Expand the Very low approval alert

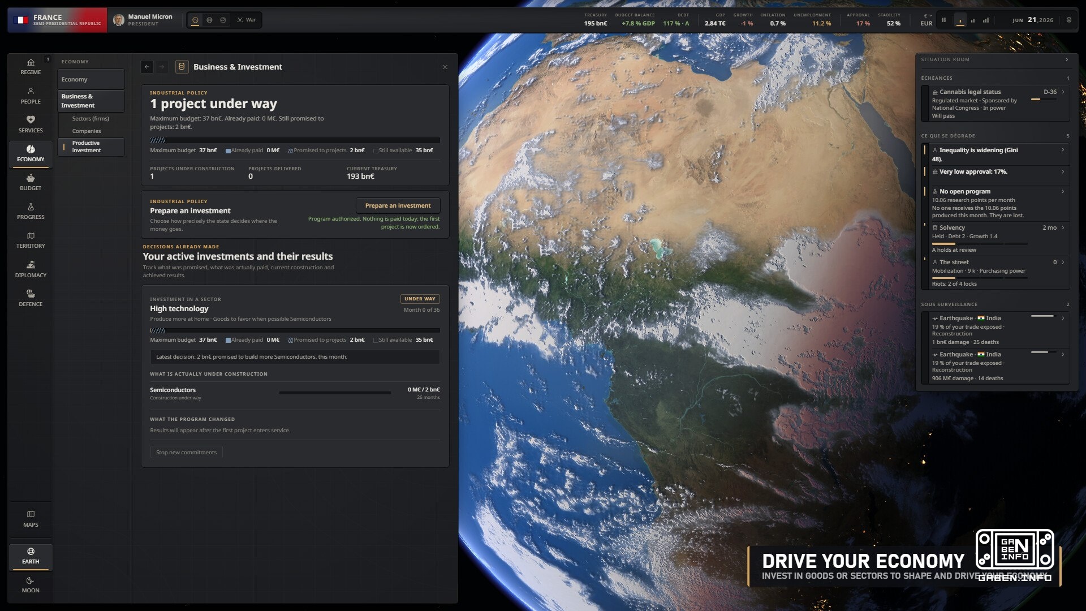1063,171
